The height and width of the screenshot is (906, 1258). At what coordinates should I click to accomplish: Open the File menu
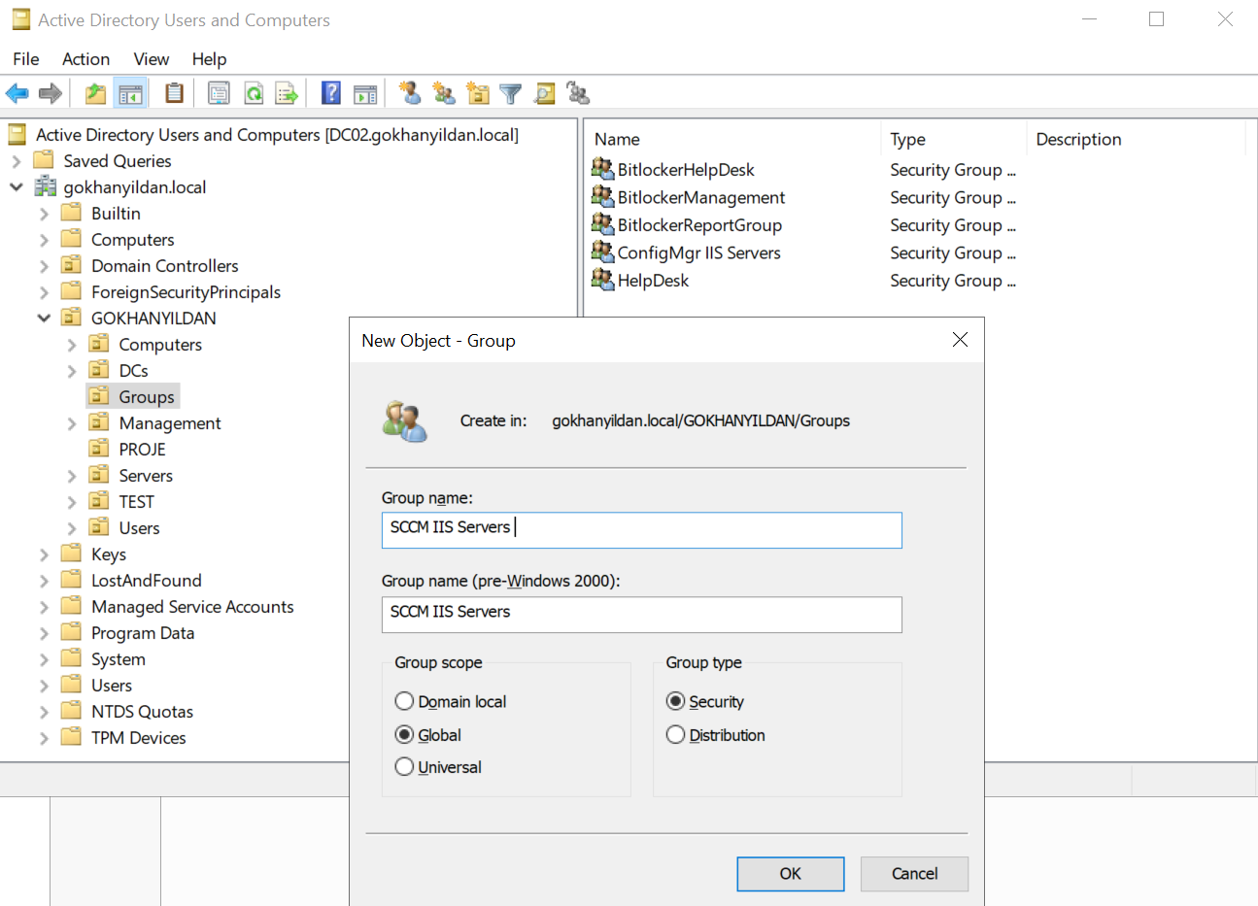click(x=26, y=59)
